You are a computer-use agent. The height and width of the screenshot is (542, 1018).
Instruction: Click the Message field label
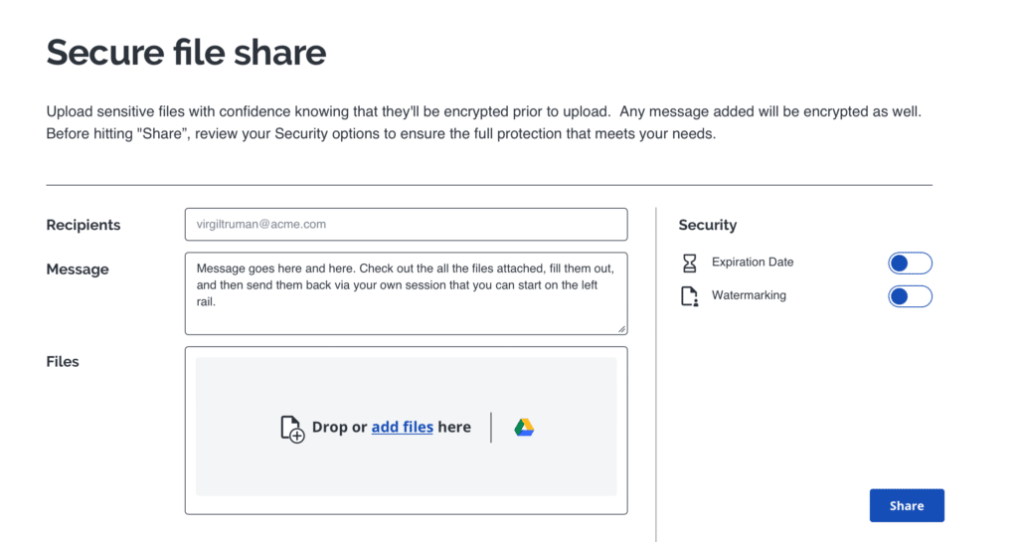pyautogui.click(x=78, y=270)
